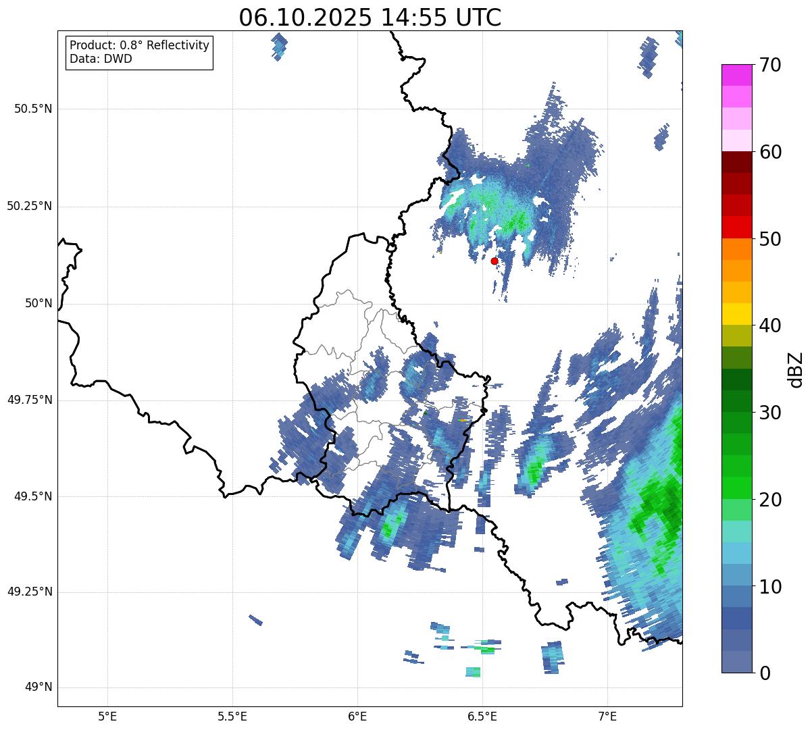Click the '6°E' longitude label

point(357,716)
